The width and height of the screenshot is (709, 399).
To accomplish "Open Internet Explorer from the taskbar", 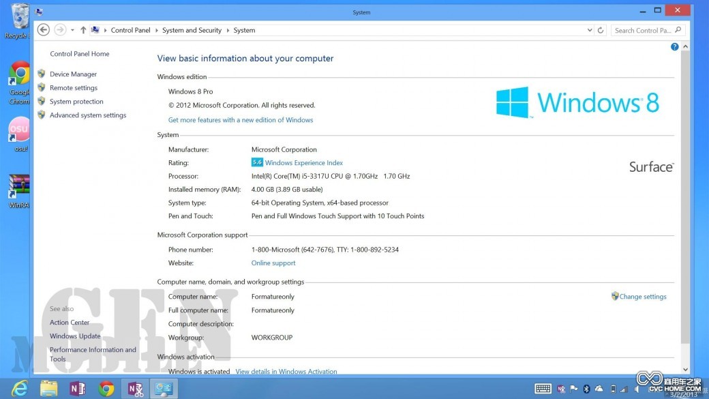I will (20, 389).
